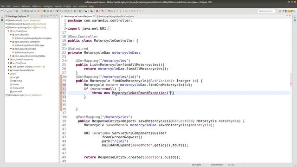Fold the @Autowired field at line 21
Screen dimensions: 297x167
pyautogui.click(x=67, y=49)
